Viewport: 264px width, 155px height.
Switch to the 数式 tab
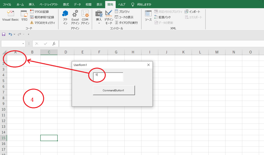click(x=66, y=4)
